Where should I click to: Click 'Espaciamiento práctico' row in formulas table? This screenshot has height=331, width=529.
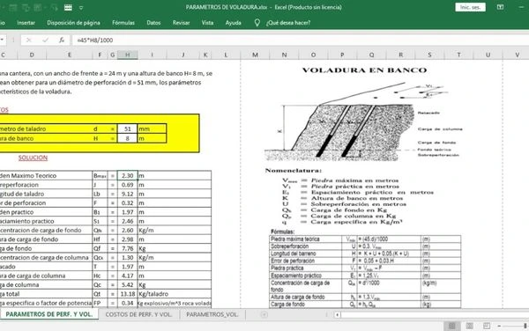(365, 276)
